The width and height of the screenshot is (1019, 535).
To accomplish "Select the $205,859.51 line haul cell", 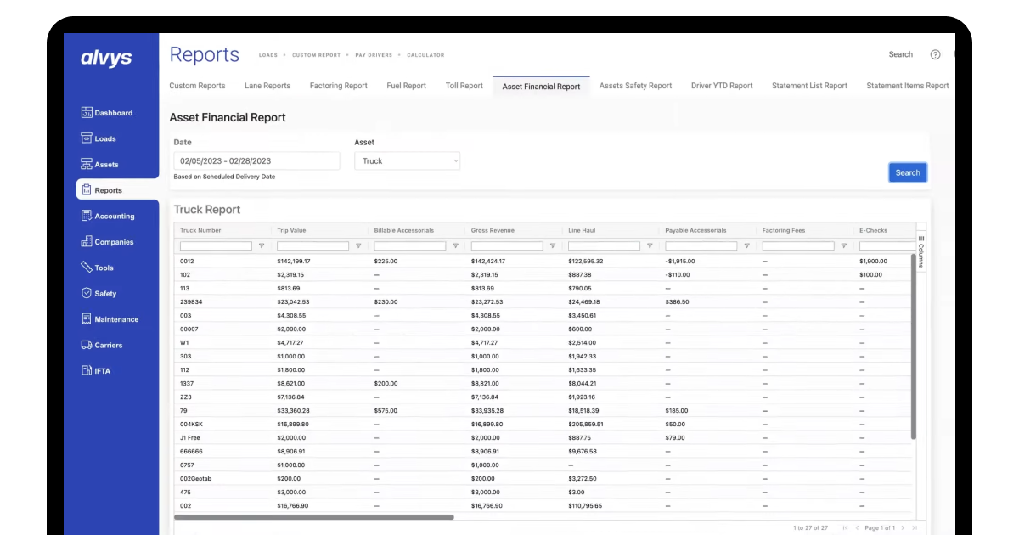I will point(586,424).
